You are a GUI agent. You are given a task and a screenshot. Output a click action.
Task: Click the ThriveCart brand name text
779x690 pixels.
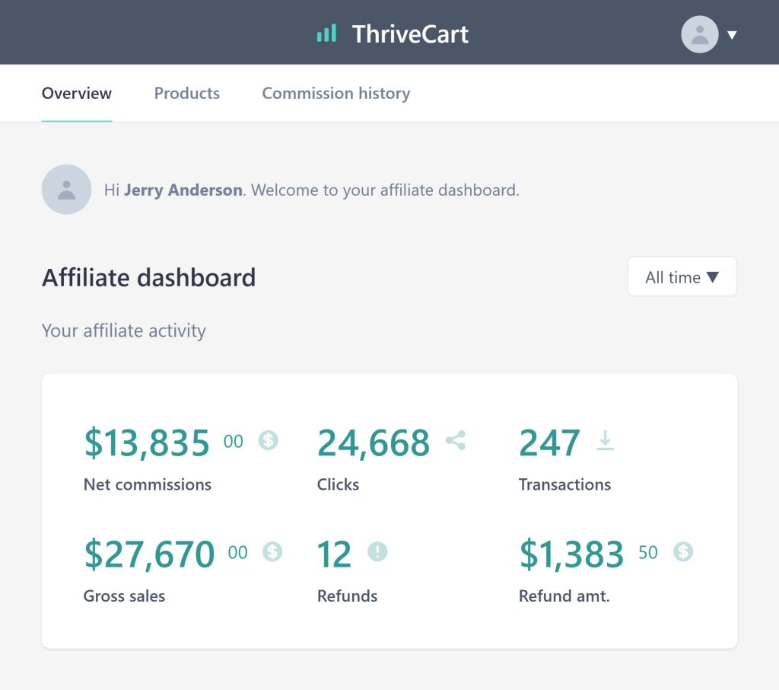point(410,34)
